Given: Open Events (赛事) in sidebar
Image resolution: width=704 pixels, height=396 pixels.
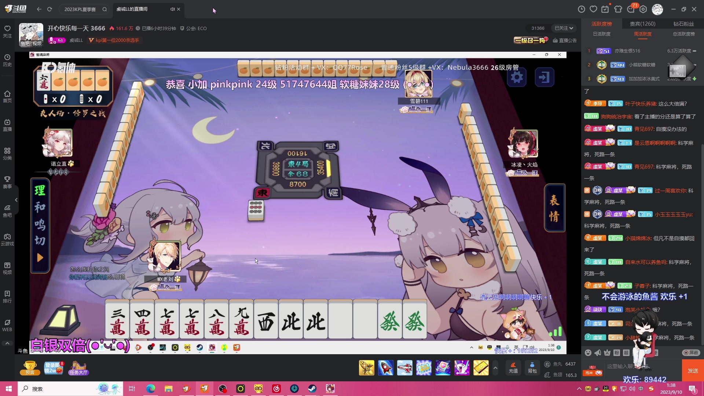Looking at the screenshot, I should (x=7, y=183).
